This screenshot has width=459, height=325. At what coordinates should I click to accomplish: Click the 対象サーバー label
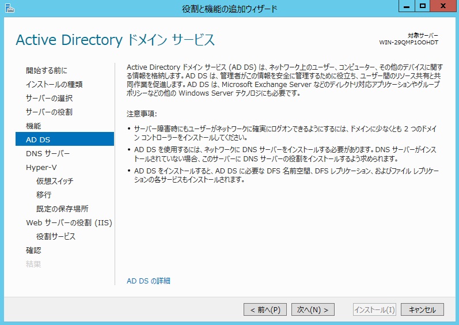tap(423, 35)
